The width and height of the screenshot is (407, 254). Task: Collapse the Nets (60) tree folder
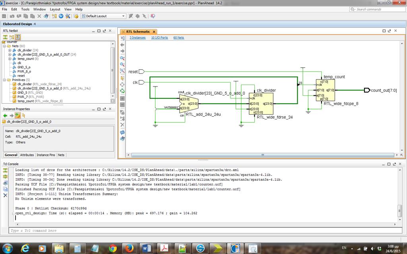[x=4, y=46]
